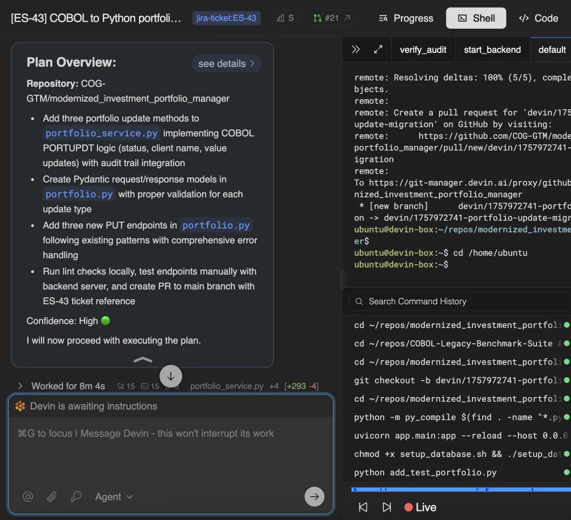Switch to the Shell view
Screen dimensions: 571x520
[476, 18]
